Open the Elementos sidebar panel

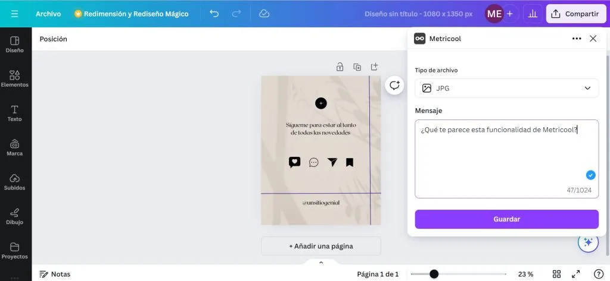pos(15,78)
